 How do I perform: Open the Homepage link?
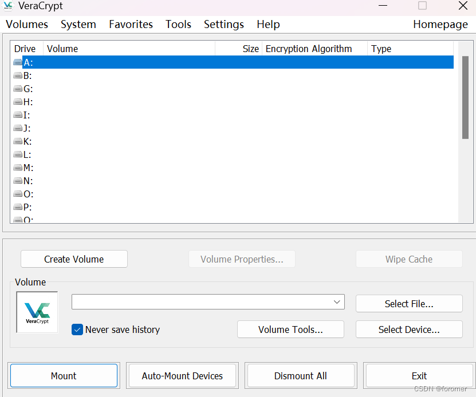coord(440,24)
